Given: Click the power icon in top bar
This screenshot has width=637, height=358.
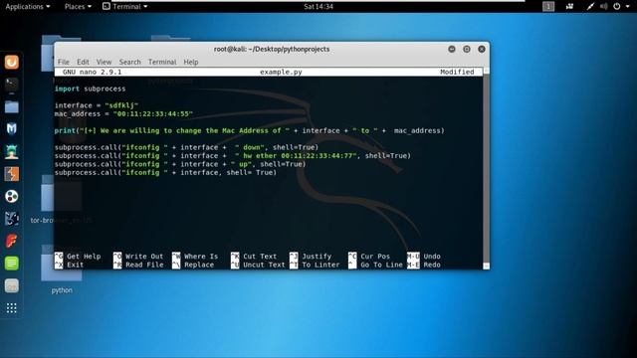Looking at the screenshot, I should 617,6.
